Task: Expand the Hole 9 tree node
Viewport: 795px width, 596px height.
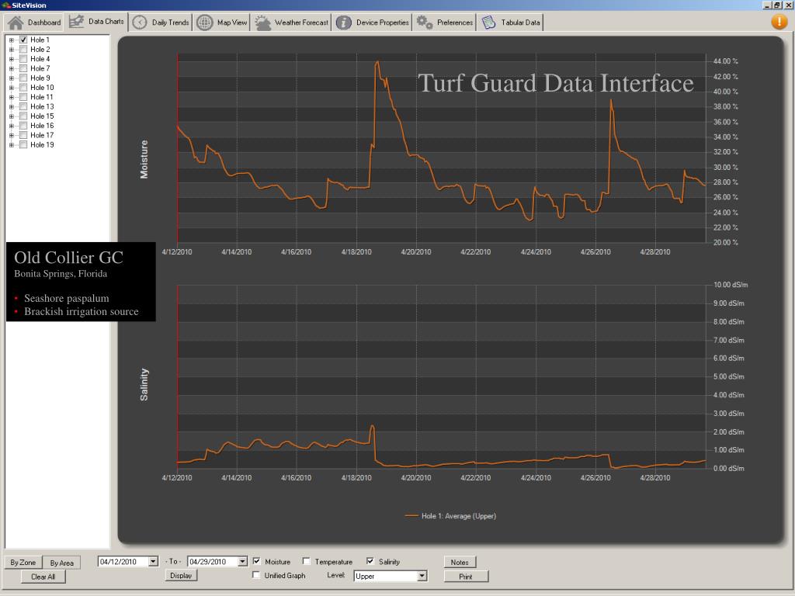Action: [x=11, y=78]
